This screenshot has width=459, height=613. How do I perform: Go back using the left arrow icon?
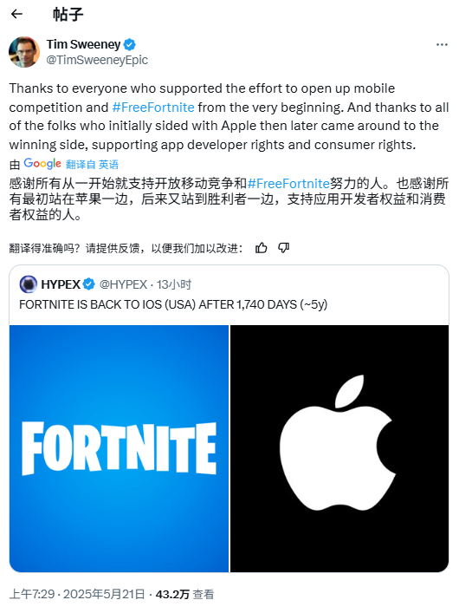[16, 14]
